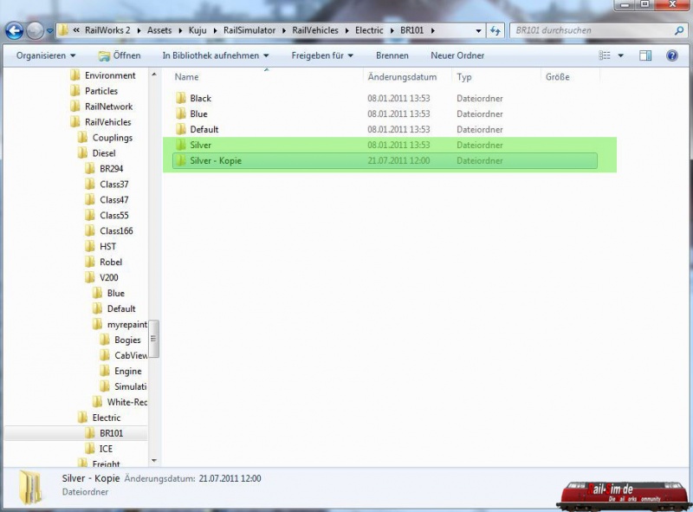Select the ICE folder icon in tree
This screenshot has height=512, width=693.
coord(90,449)
